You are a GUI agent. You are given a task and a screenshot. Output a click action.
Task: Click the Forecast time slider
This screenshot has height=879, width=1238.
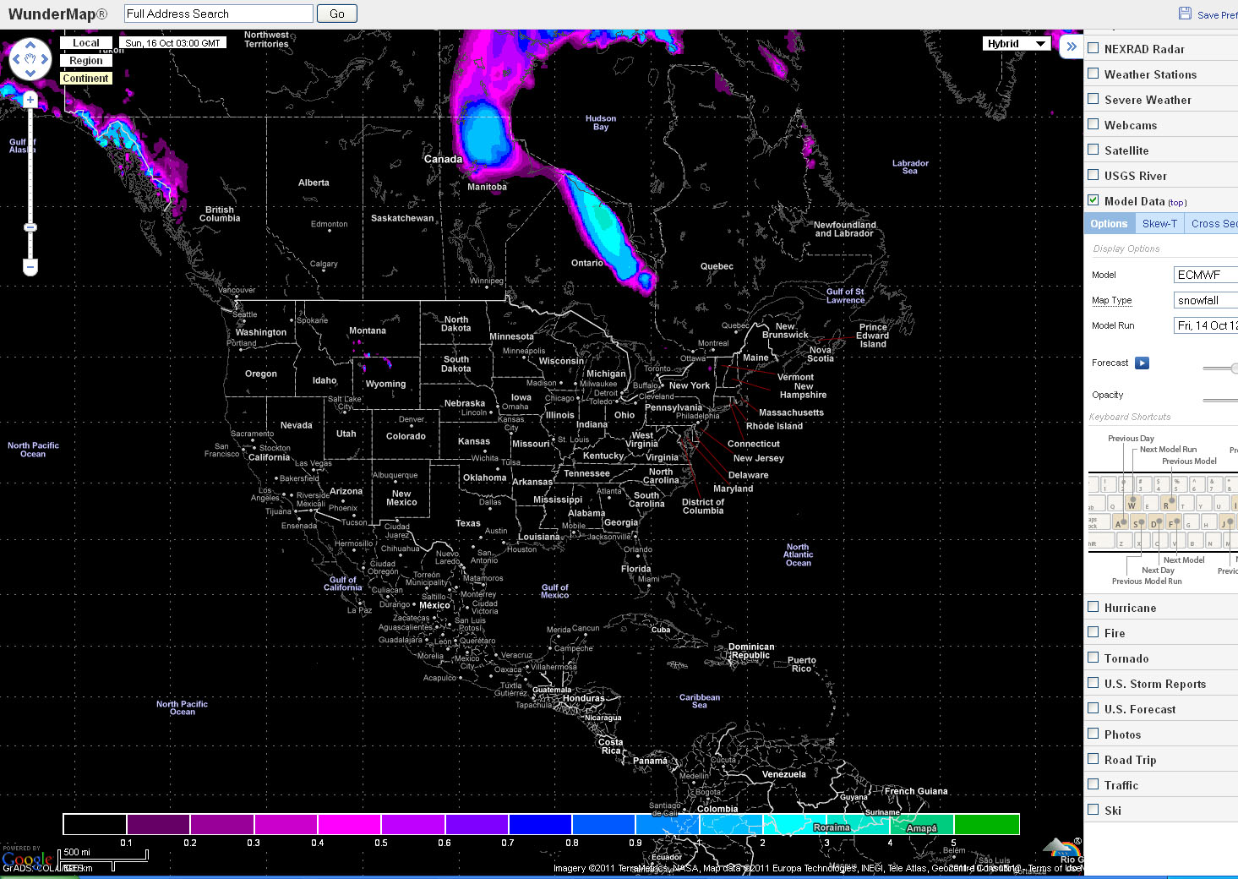click(x=1220, y=368)
